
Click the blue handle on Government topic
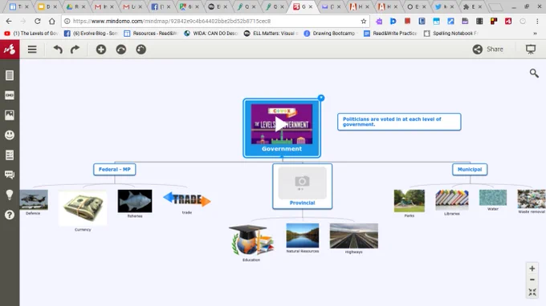[321, 98]
